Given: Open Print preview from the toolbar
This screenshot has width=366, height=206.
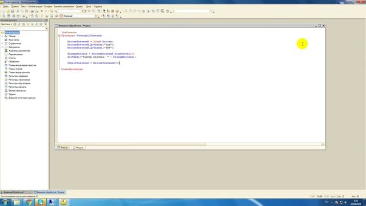Looking at the screenshot, I should tap(37, 11).
